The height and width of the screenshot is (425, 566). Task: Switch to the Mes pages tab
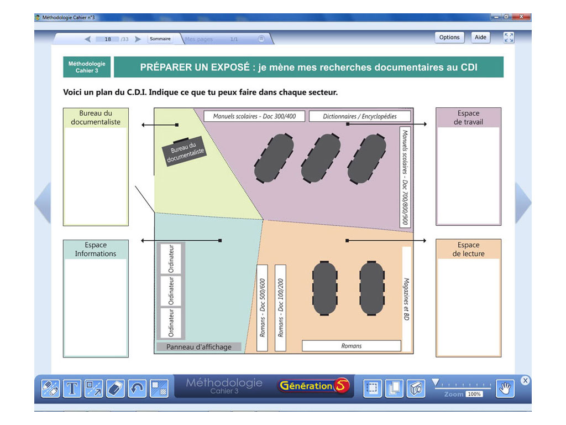pos(199,39)
